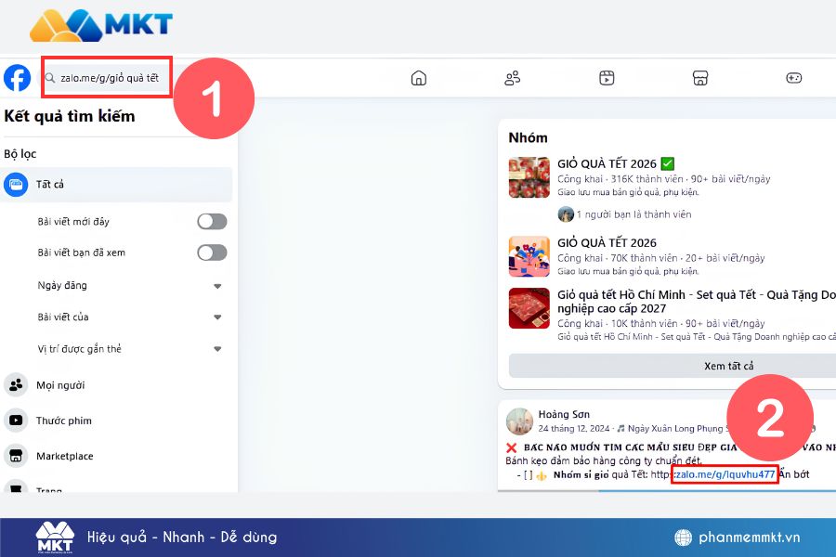The width and height of the screenshot is (836, 557).
Task: Click the Nhóm section heading
Action: tap(528, 137)
